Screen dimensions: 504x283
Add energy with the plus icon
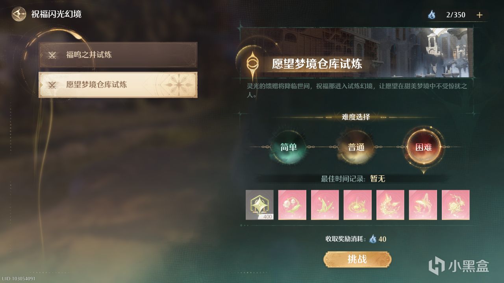479,15
